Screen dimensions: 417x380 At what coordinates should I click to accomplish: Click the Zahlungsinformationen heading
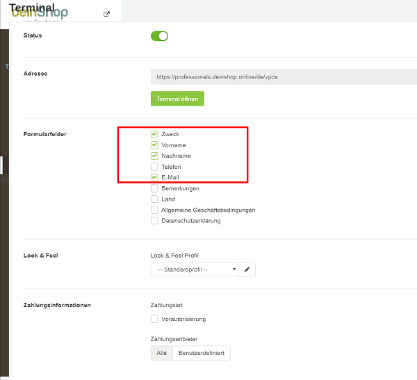pyautogui.click(x=57, y=305)
